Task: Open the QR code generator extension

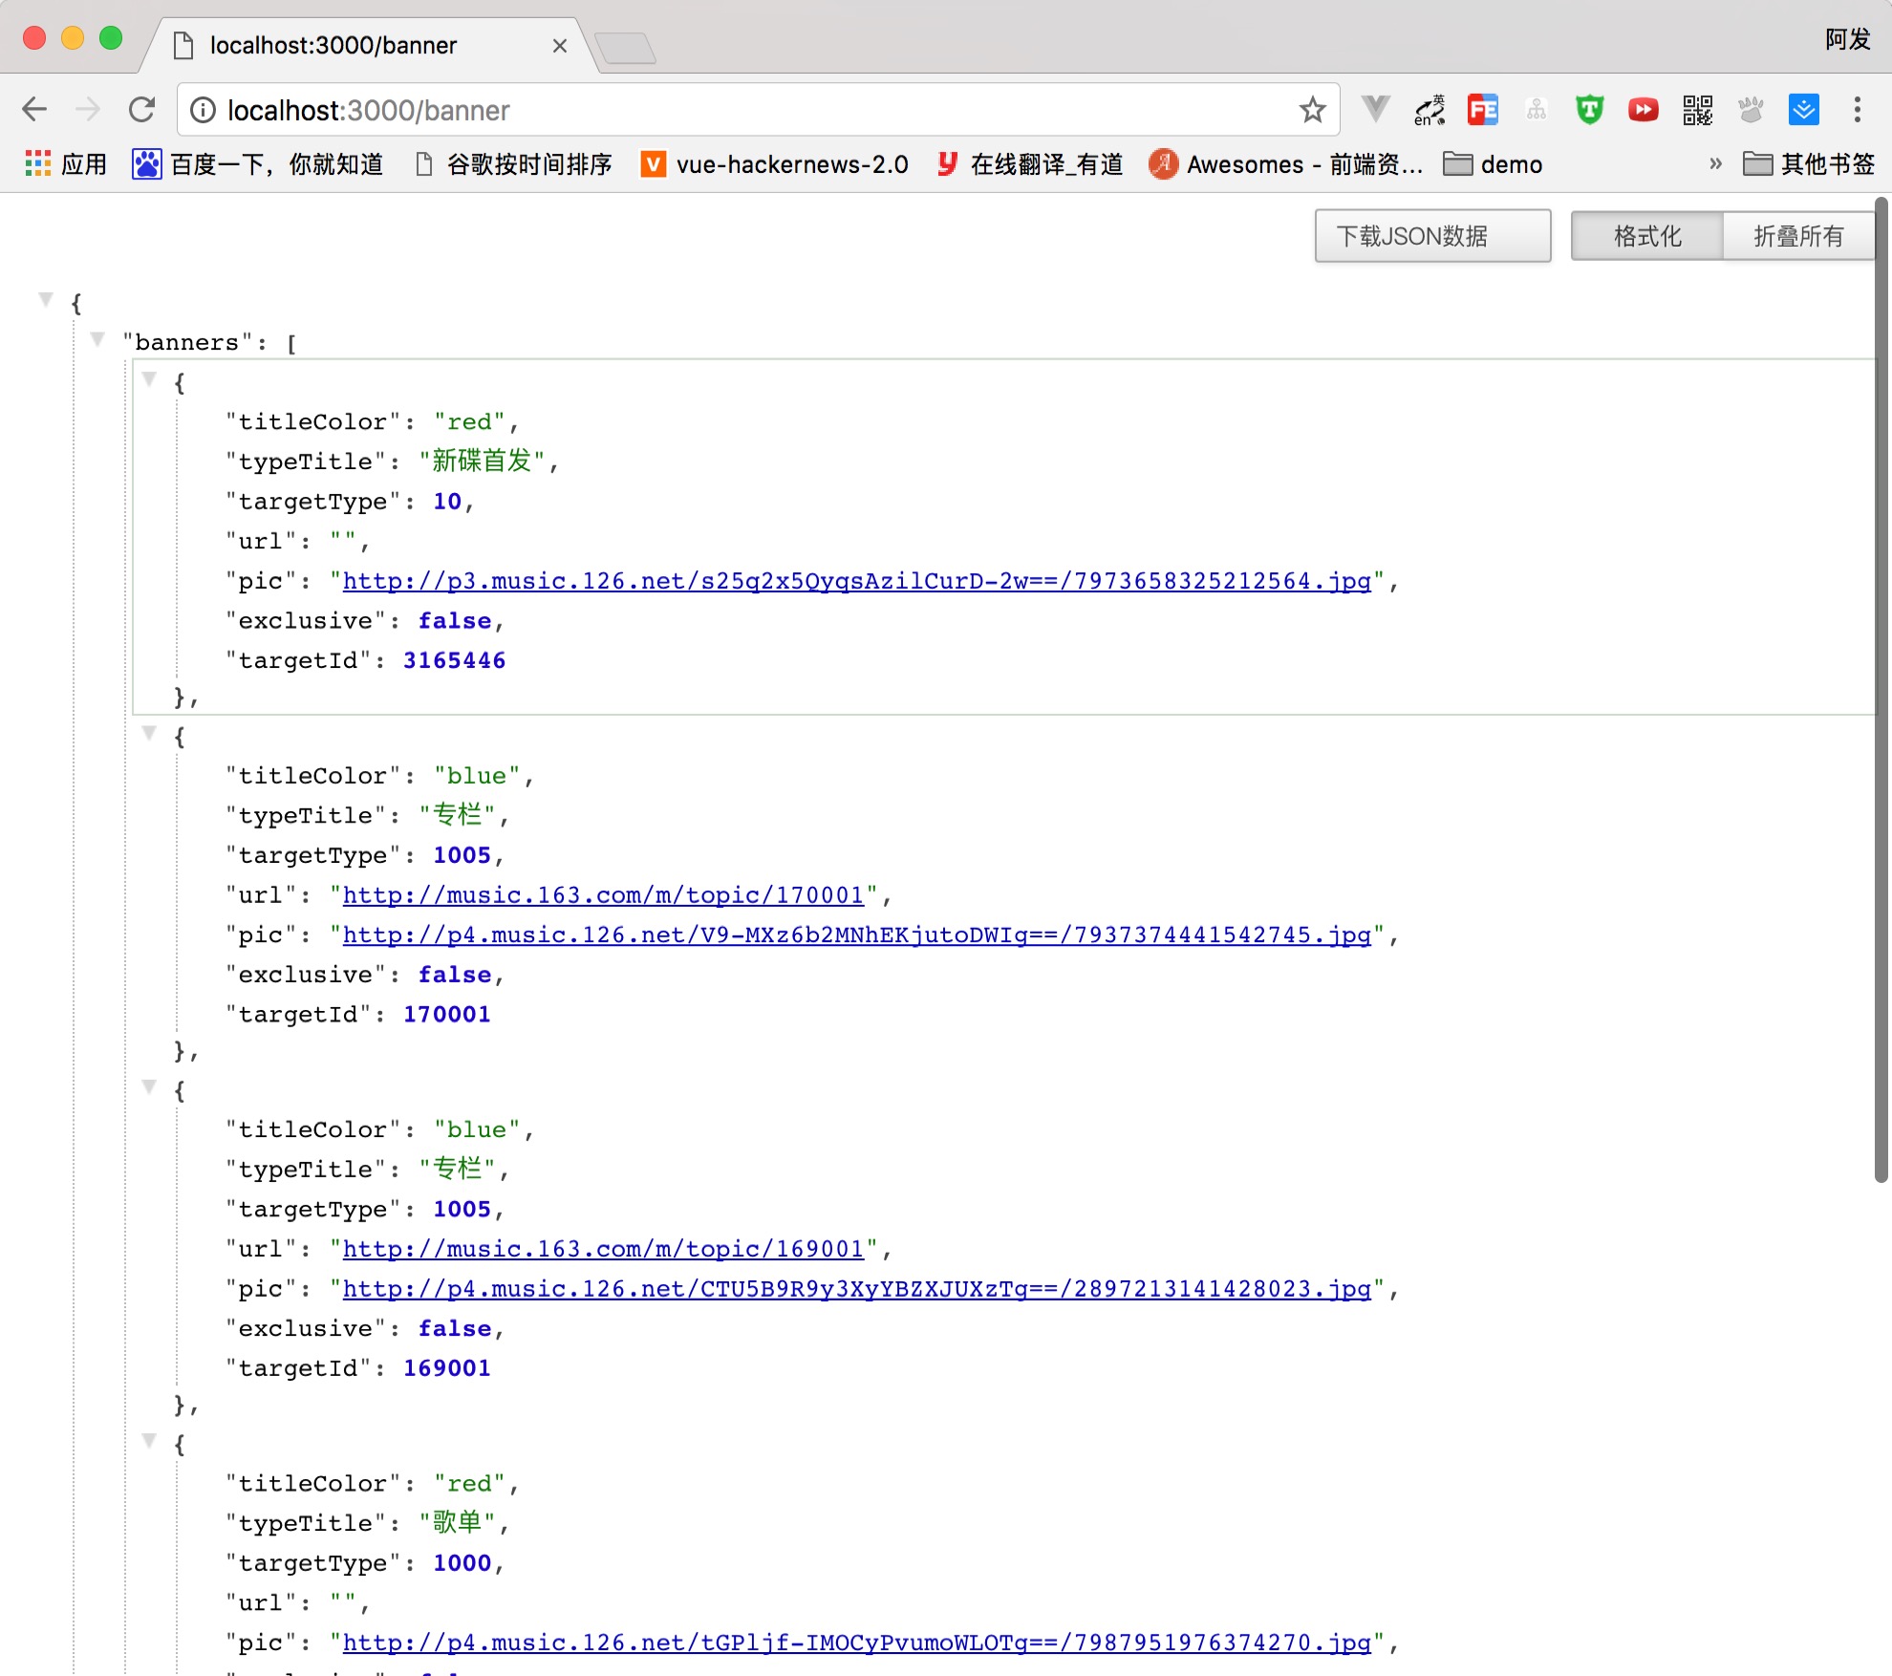Action: tap(1697, 110)
